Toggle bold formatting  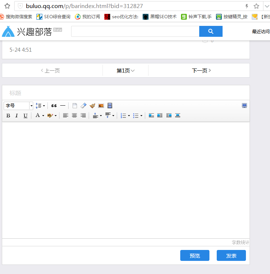tap(8, 116)
